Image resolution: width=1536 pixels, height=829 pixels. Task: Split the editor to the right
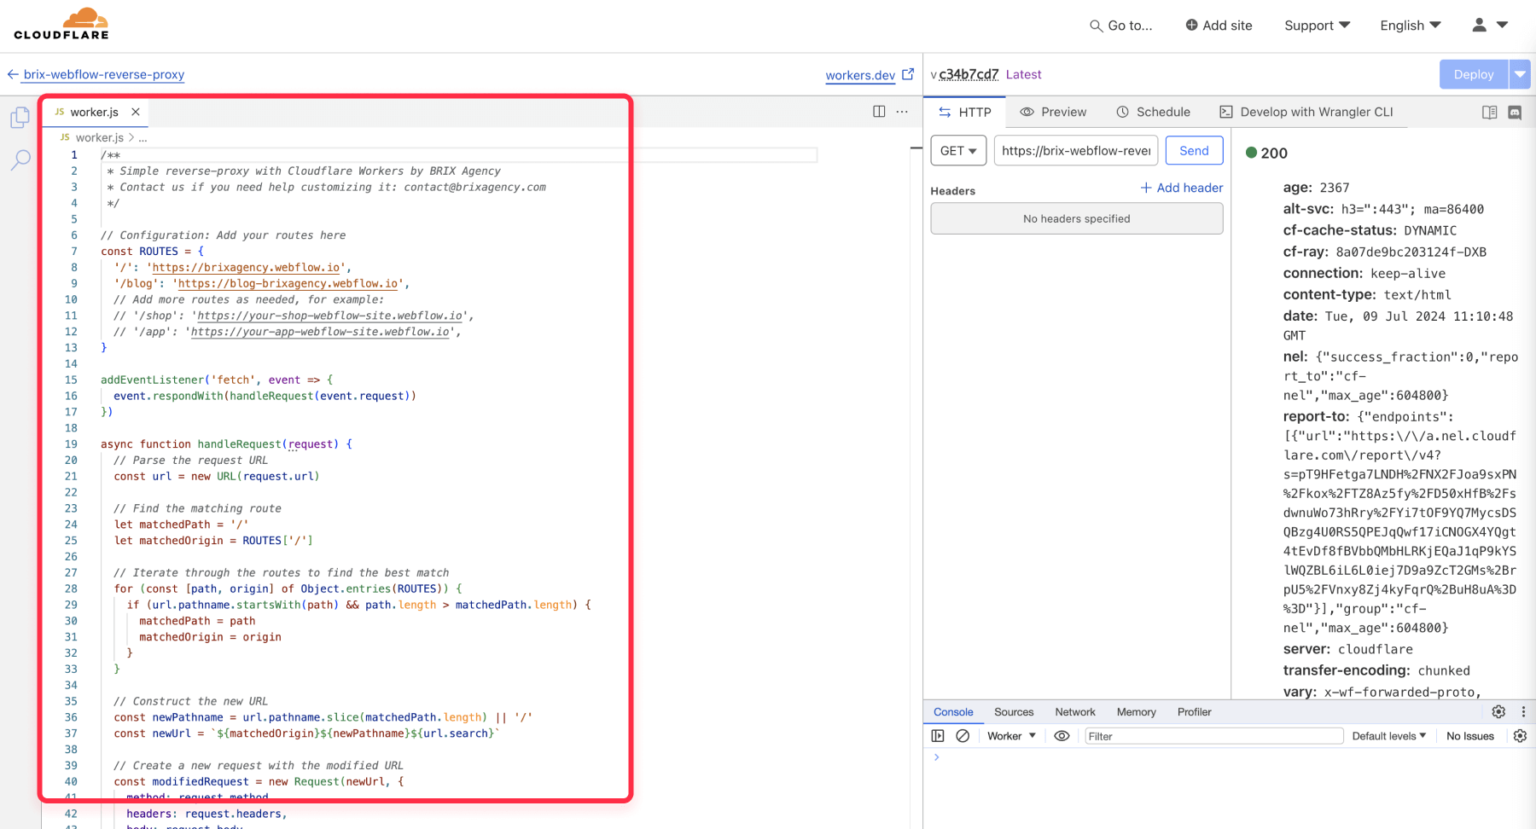coord(879,112)
